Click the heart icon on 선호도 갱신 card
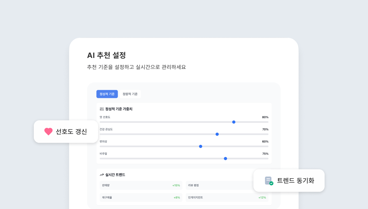Screen dimensions: 368x209 pyautogui.click(x=48, y=131)
